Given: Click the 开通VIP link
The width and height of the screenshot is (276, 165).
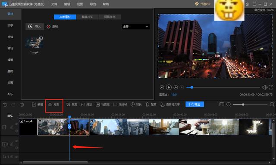Looking at the screenshot, I should (203, 4).
